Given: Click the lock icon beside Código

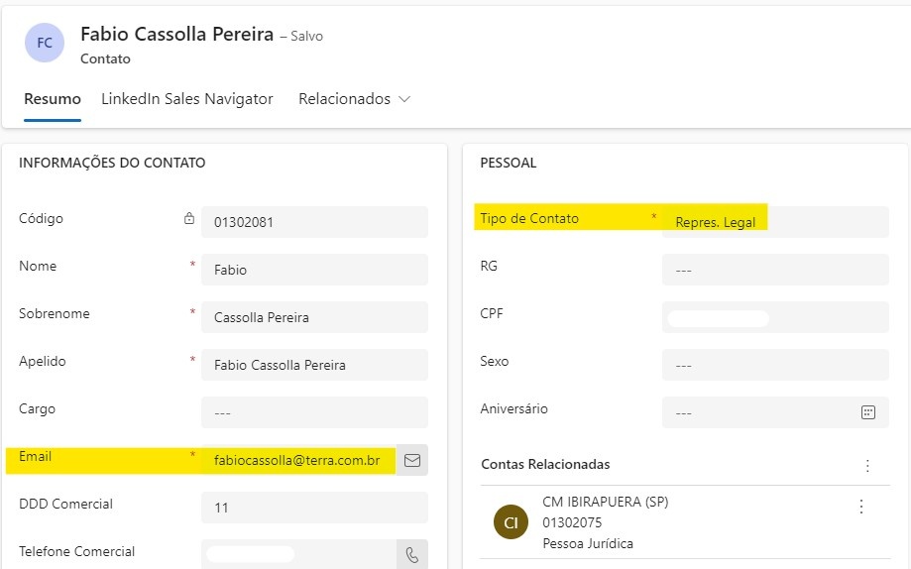Looking at the screenshot, I should pyautogui.click(x=189, y=218).
